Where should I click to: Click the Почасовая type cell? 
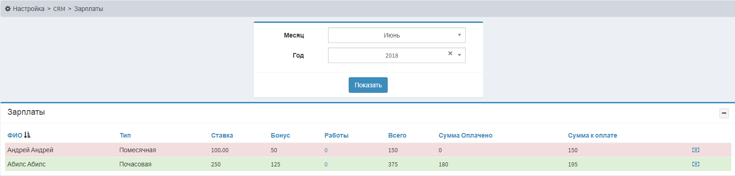tap(135, 164)
